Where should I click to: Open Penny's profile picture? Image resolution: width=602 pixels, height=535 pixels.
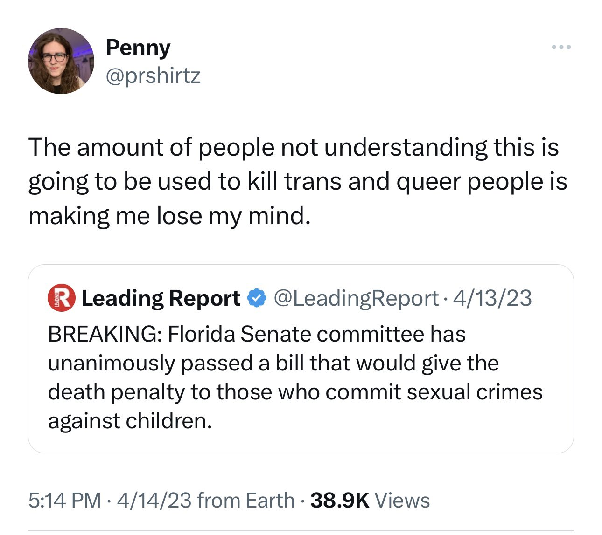(61, 61)
